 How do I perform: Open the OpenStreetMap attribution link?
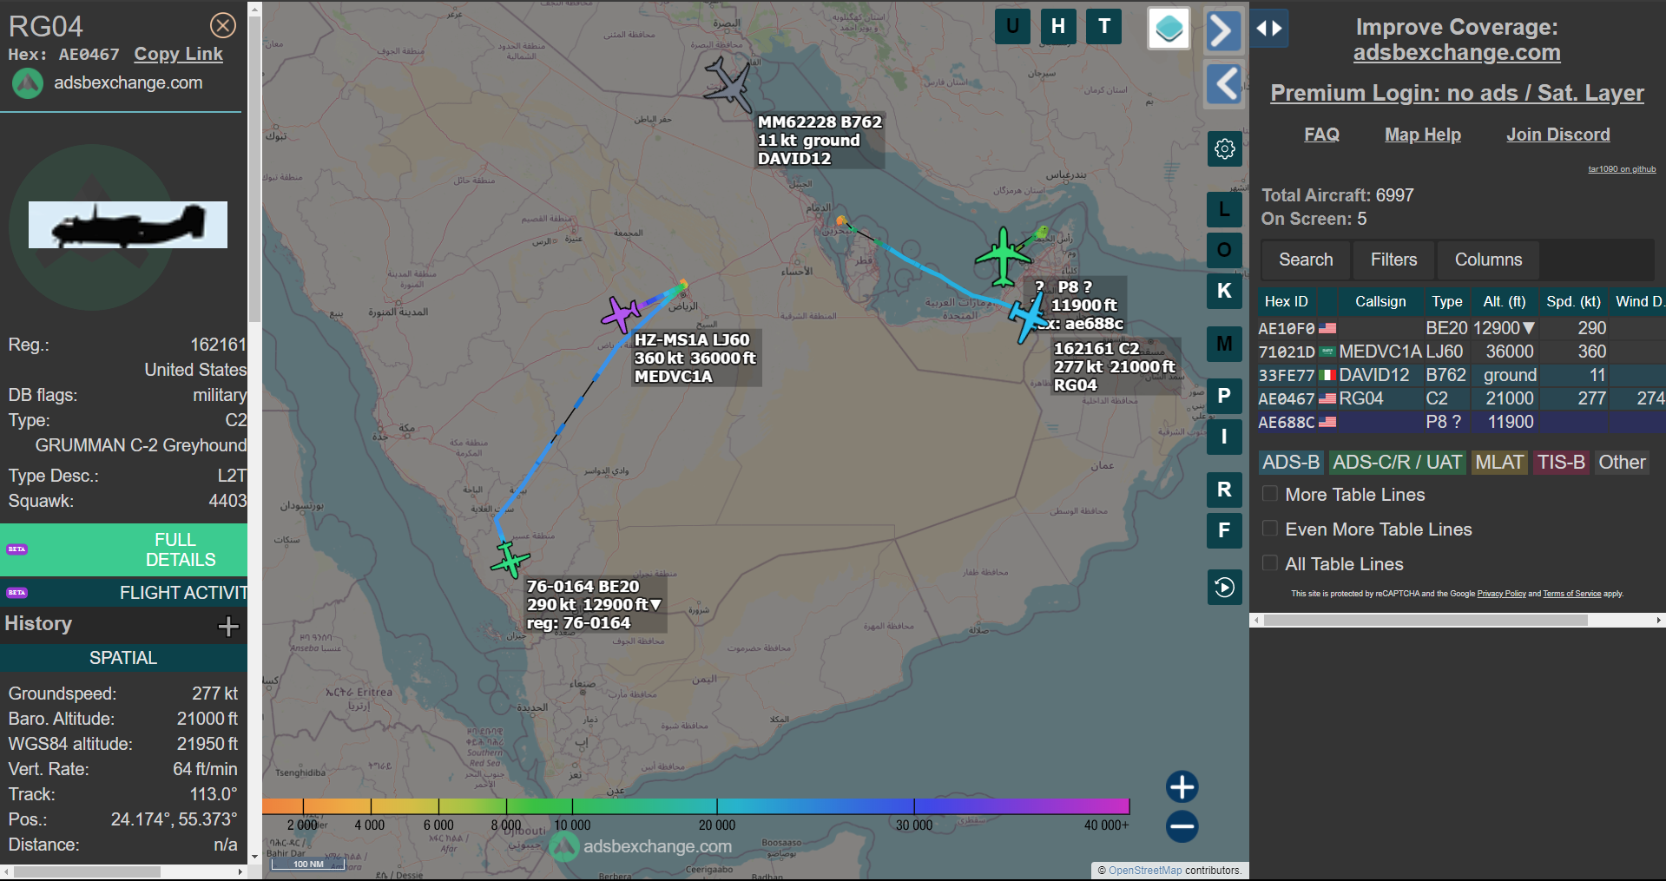(x=1144, y=870)
